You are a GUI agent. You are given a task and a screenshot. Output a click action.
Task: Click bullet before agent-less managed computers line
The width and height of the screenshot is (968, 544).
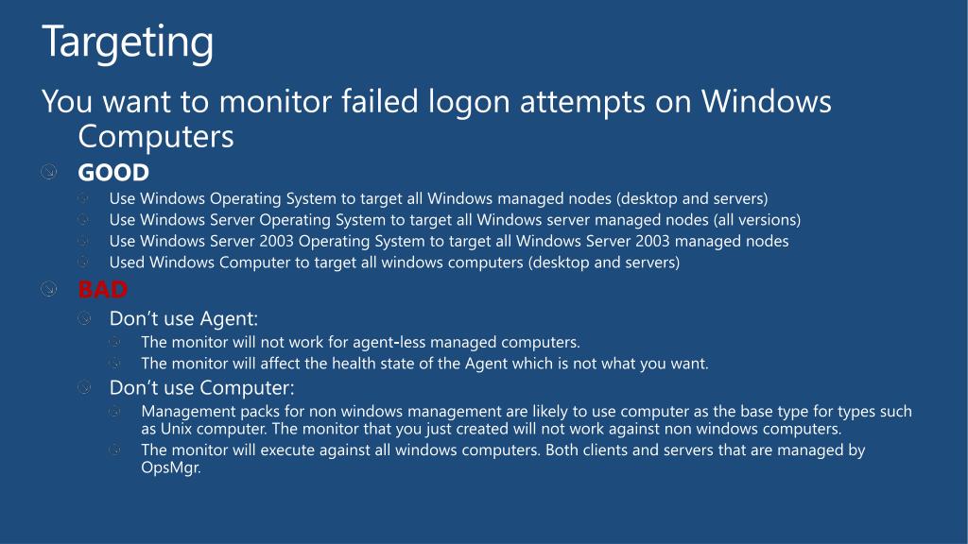pos(114,342)
